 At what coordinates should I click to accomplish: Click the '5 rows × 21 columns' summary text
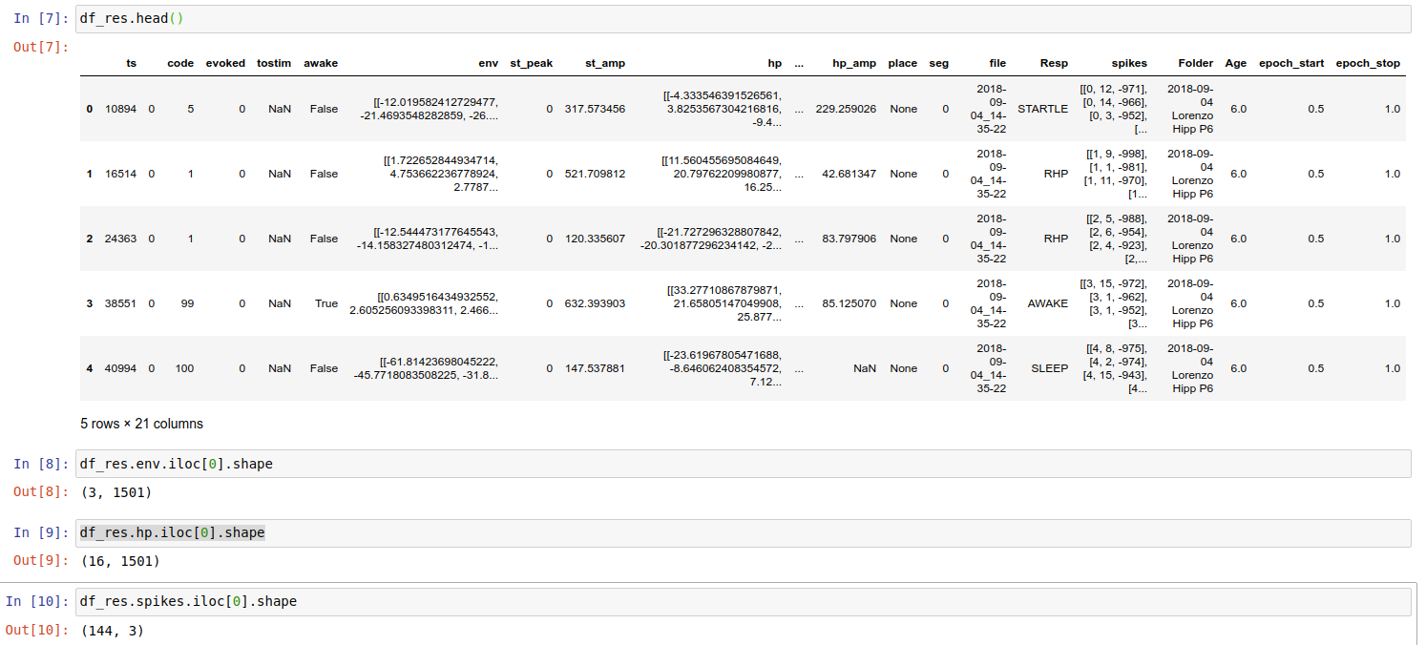[x=142, y=424]
